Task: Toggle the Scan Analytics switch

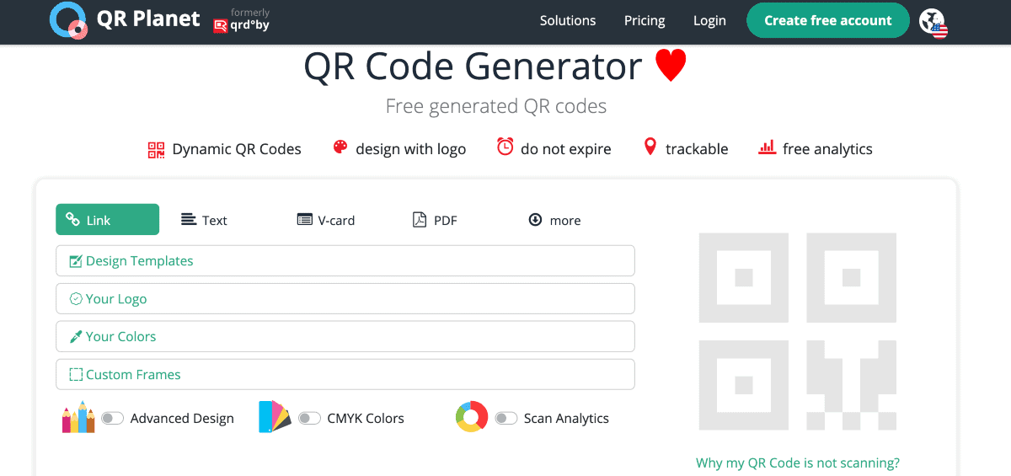Action: click(505, 419)
